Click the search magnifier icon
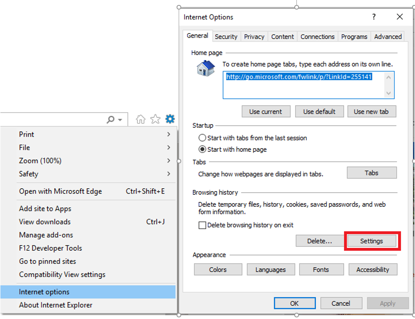The image size is (415, 319). click(111, 120)
